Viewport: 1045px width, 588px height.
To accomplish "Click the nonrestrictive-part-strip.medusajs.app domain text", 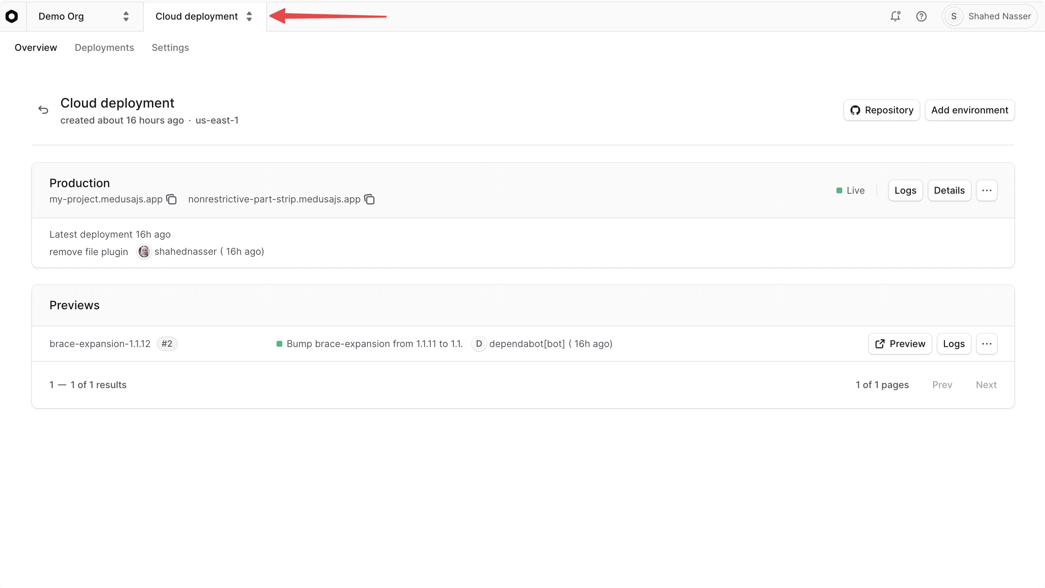I will (274, 199).
